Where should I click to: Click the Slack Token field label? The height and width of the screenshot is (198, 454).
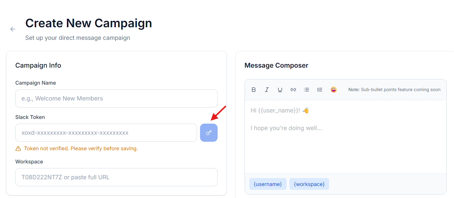click(x=30, y=117)
